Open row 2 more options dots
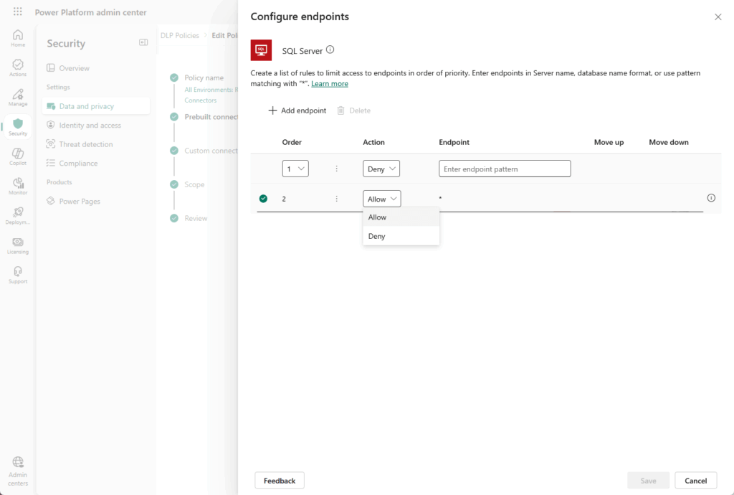Screen dimensions: 734x495 point(337,199)
